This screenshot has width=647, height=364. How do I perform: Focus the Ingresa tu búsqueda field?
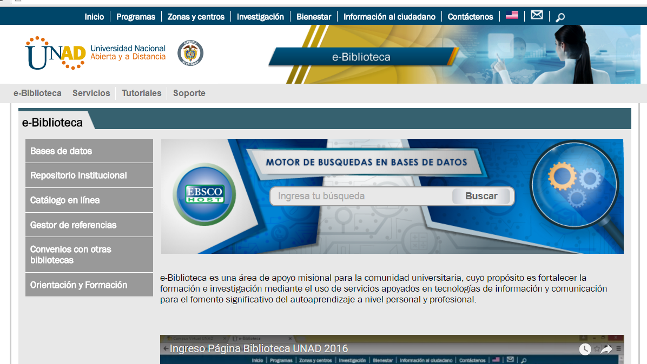coord(361,196)
